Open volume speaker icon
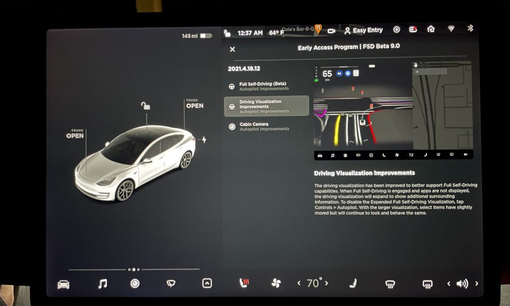 click(x=462, y=284)
